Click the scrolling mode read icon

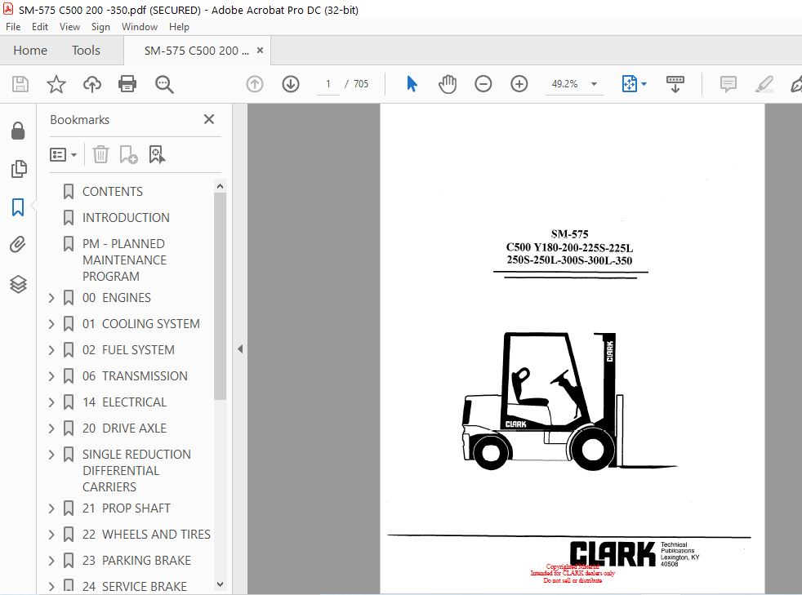(x=675, y=84)
